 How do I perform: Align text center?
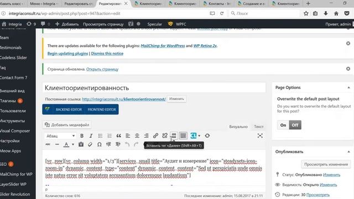pyautogui.click(x=137, y=136)
